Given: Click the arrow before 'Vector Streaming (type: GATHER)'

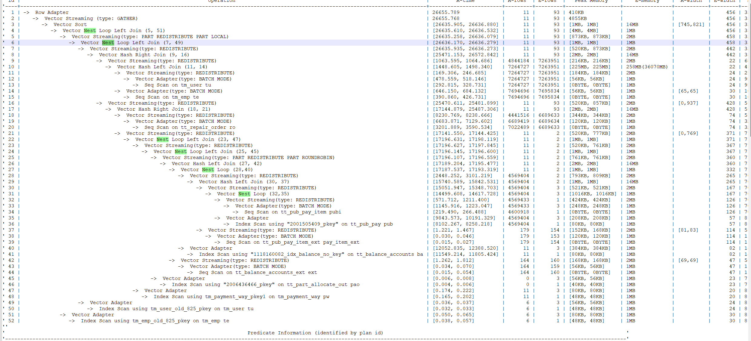Looking at the screenshot, I should tap(35, 18).
